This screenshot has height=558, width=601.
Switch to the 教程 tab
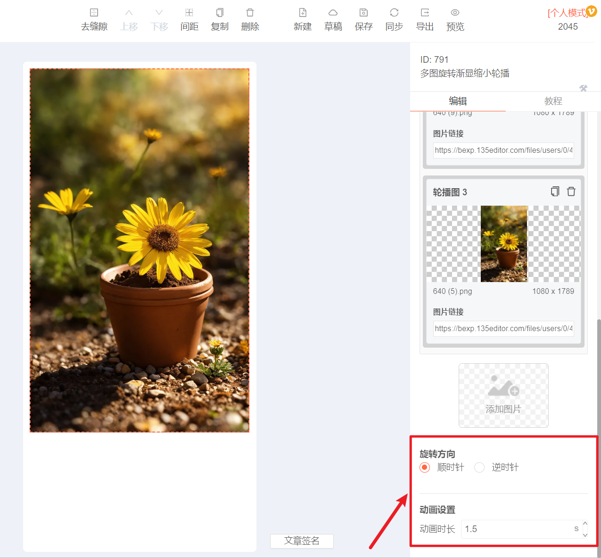pyautogui.click(x=553, y=101)
